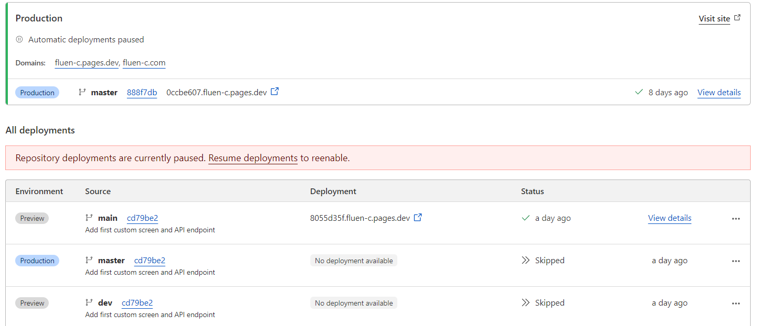Click the Resume deployments link
This screenshot has height=326, width=758.
tap(253, 158)
